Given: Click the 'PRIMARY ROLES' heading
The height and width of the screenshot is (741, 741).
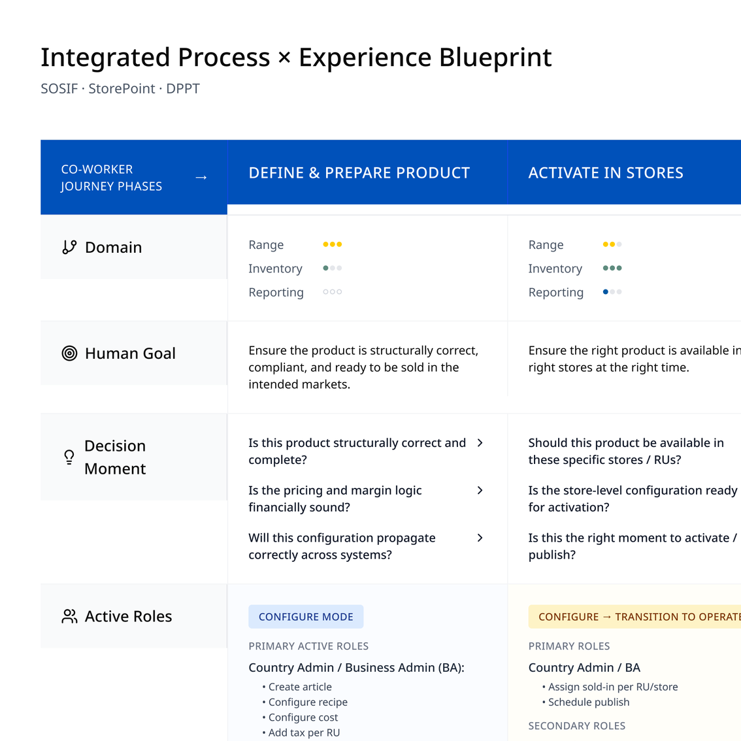Looking at the screenshot, I should click(x=569, y=646).
